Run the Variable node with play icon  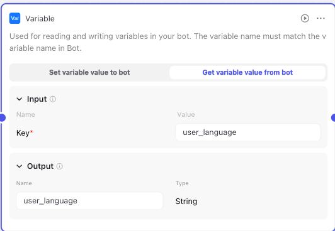tap(305, 18)
